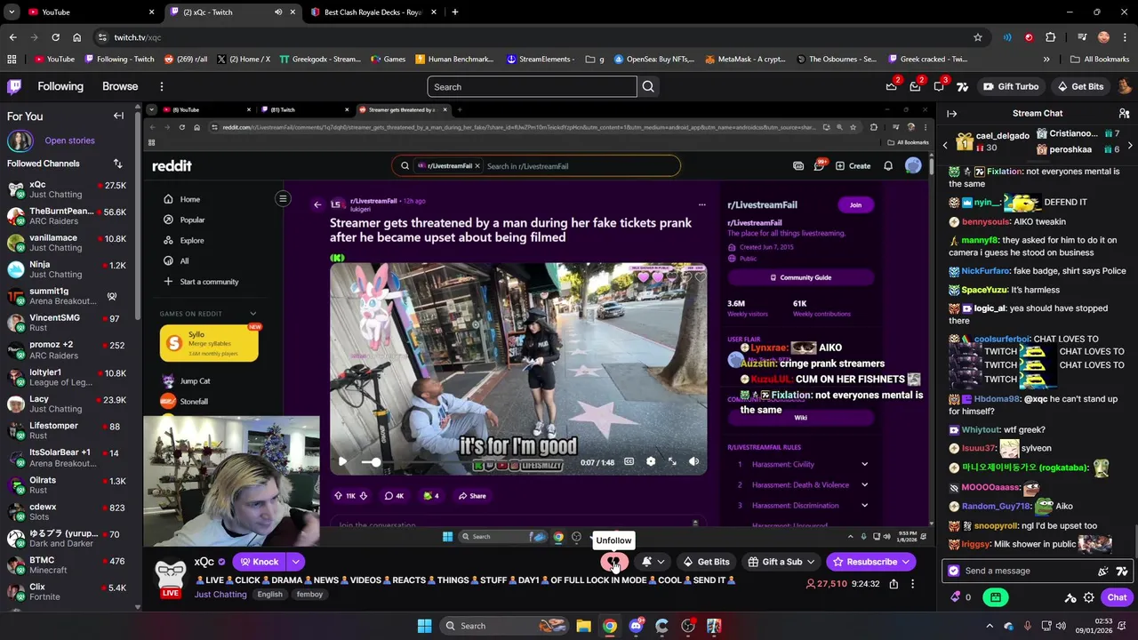Open Chrome three-dot menu
Image resolution: width=1138 pixels, height=640 pixels.
click(x=1125, y=37)
